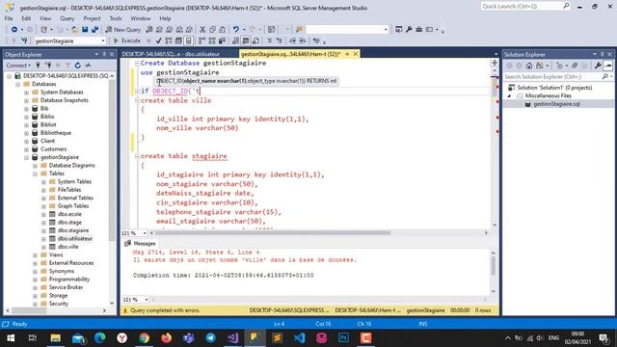Click the Find in Files toolbar icon
The image size is (617, 347).
pos(299,30)
